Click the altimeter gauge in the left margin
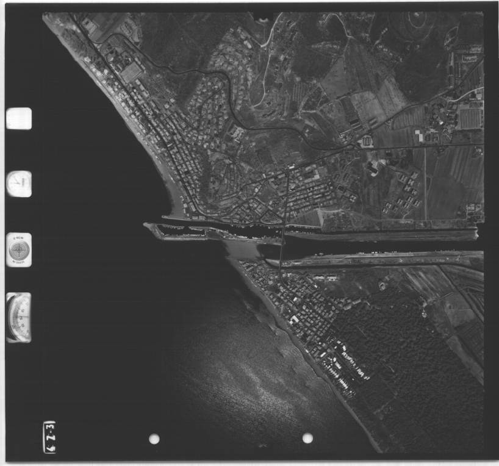499x466 pixels. (x=19, y=317)
